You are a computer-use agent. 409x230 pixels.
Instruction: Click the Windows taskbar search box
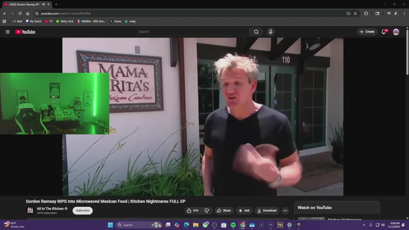coord(139,225)
